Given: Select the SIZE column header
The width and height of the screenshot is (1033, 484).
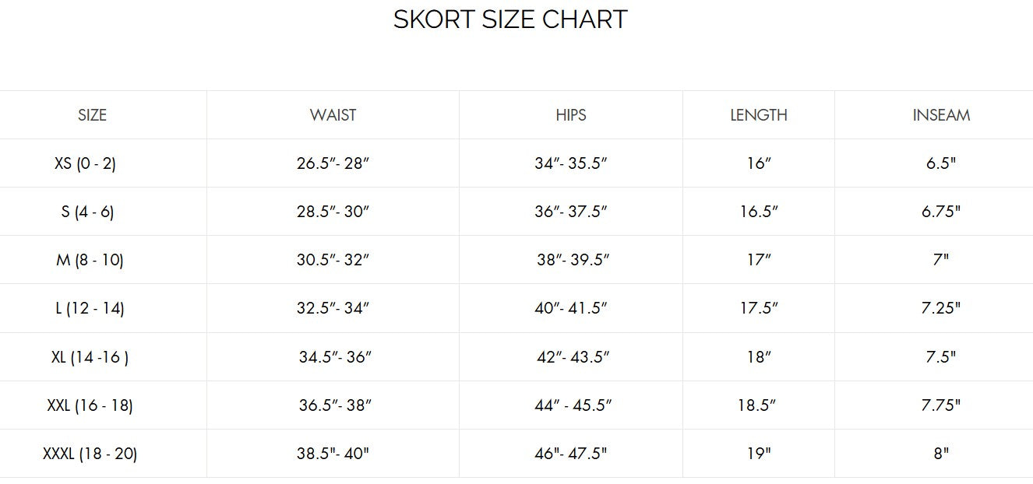Looking at the screenshot, I should (92, 115).
